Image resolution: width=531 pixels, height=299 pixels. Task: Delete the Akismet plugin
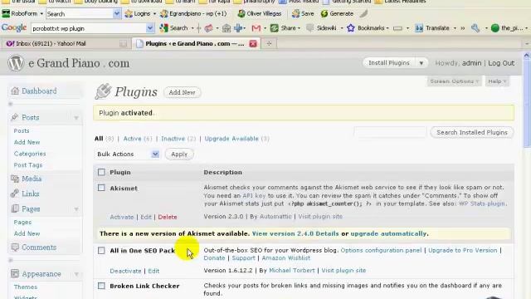(168, 217)
